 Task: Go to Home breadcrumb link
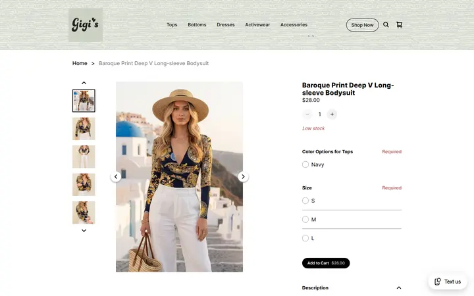(80, 63)
